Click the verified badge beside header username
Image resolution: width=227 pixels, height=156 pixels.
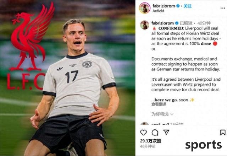coord(178,6)
